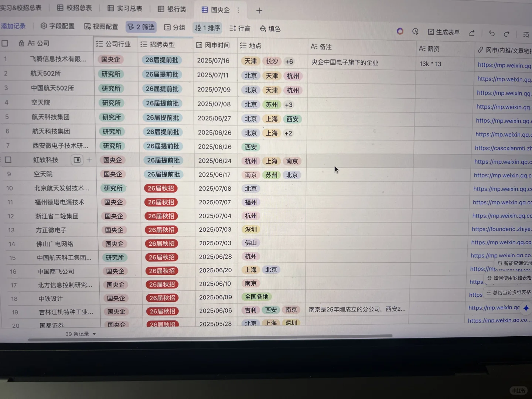Open the search records icon
532x399 pixels.
coord(526,34)
